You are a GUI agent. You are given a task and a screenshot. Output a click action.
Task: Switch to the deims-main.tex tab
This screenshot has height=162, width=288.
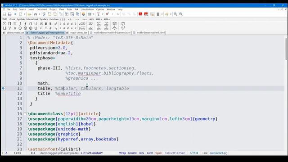pyautogui.click(x=13, y=33)
